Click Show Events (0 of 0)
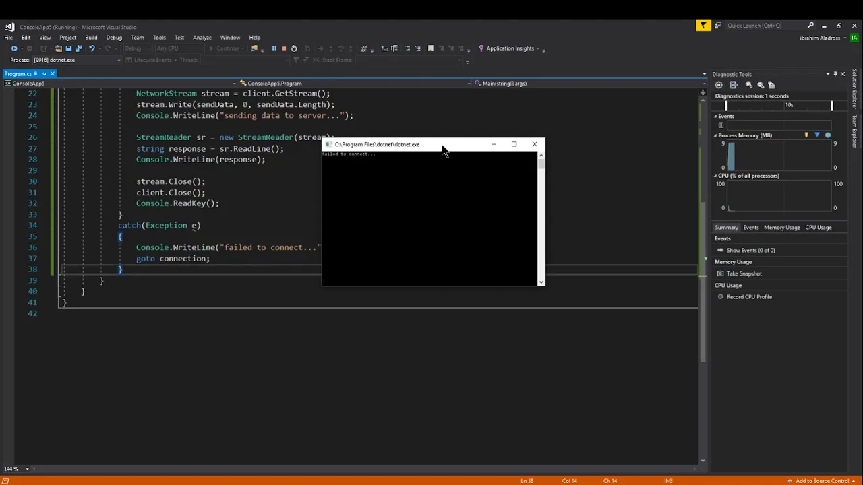Viewport: 863px width, 485px height. click(x=750, y=251)
